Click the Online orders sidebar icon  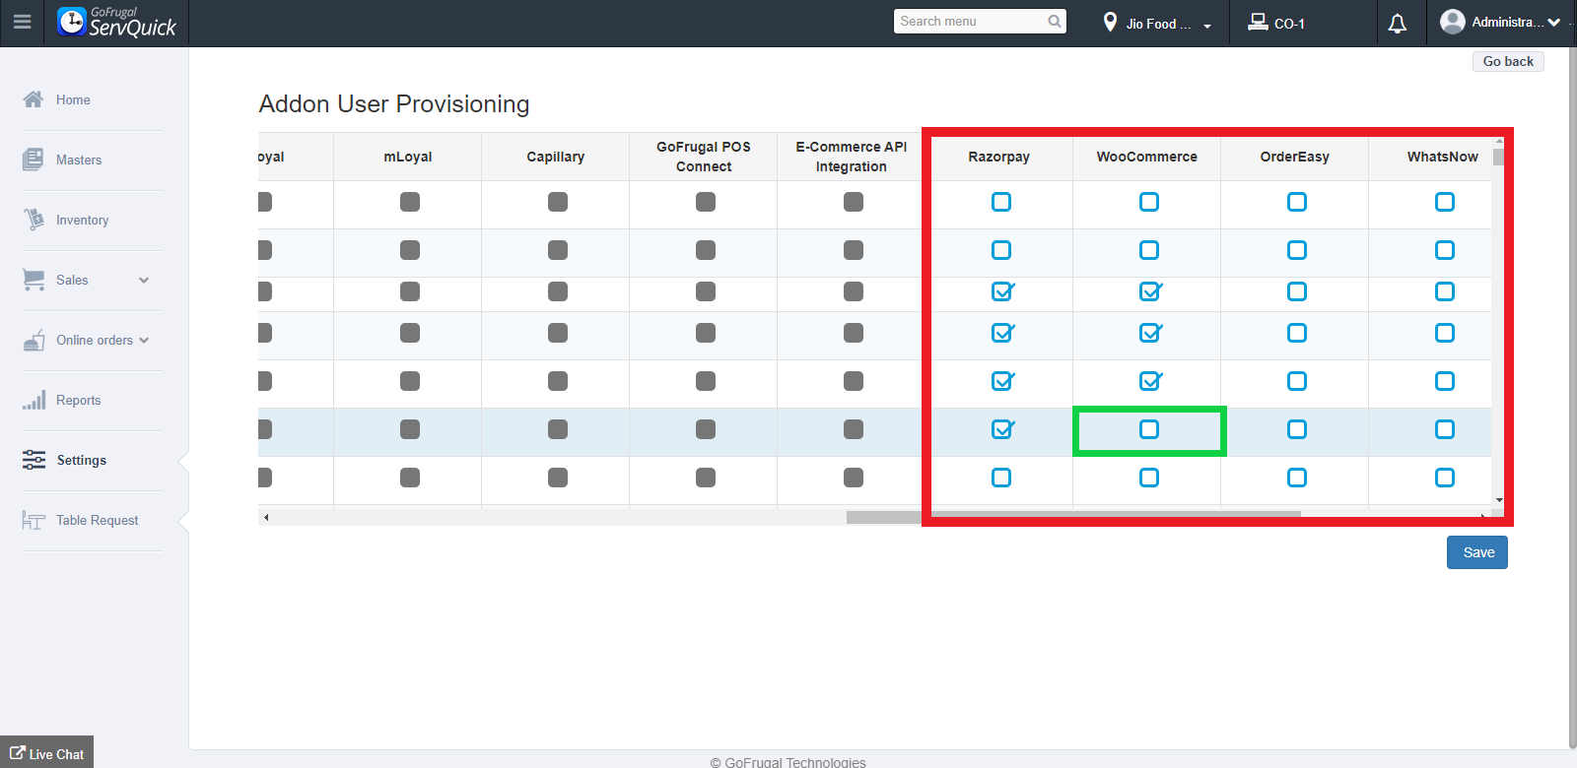click(34, 340)
